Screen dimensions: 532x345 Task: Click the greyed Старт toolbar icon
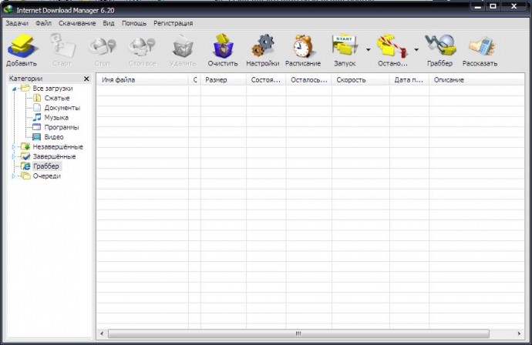pyautogui.click(x=62, y=45)
